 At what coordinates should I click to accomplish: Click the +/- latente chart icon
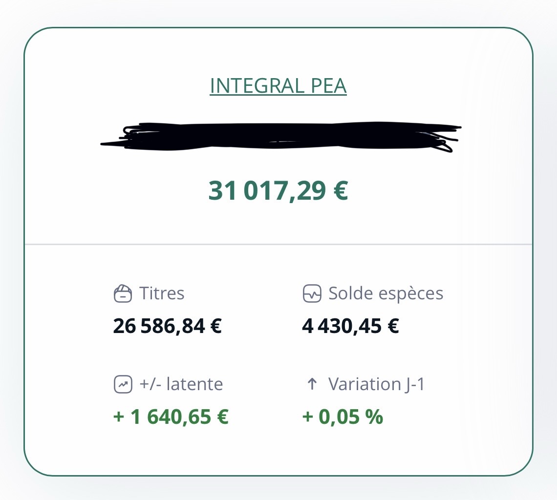[x=122, y=385]
